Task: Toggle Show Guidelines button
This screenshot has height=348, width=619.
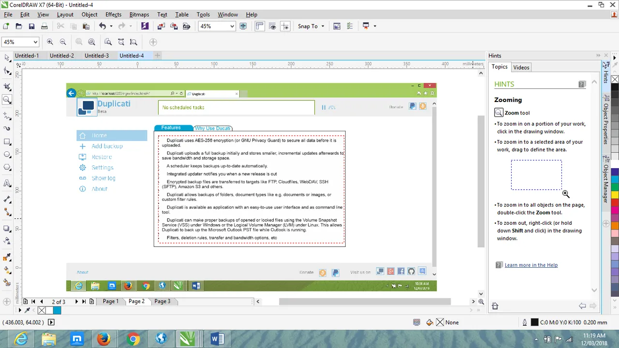Action: (286, 26)
